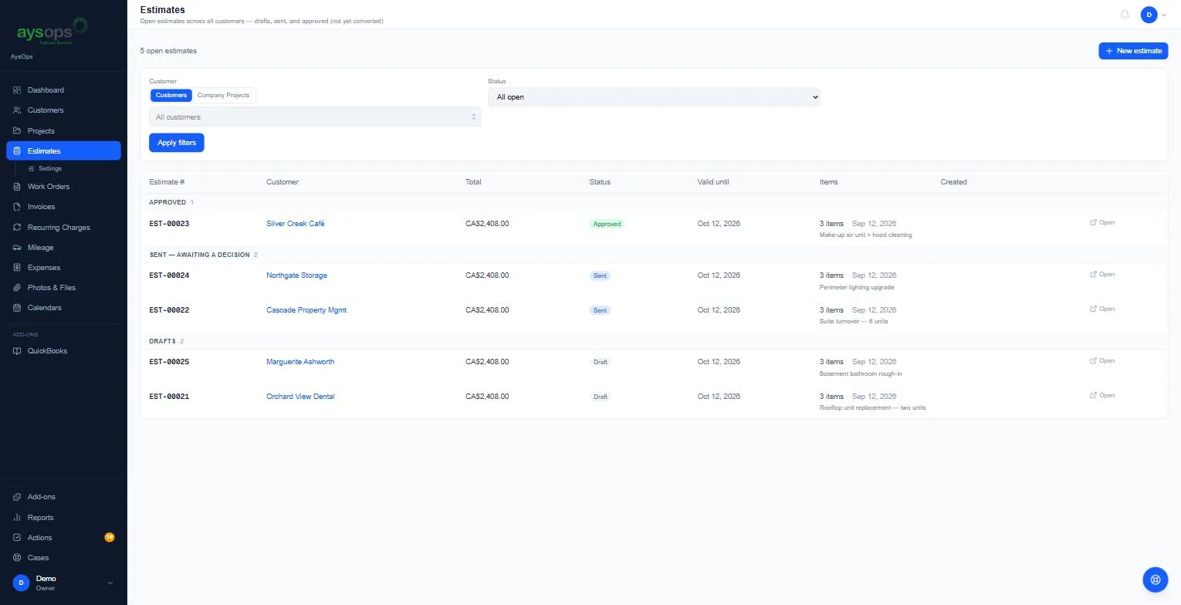
Task: Click the Actions notification count badge
Action: coord(110,537)
